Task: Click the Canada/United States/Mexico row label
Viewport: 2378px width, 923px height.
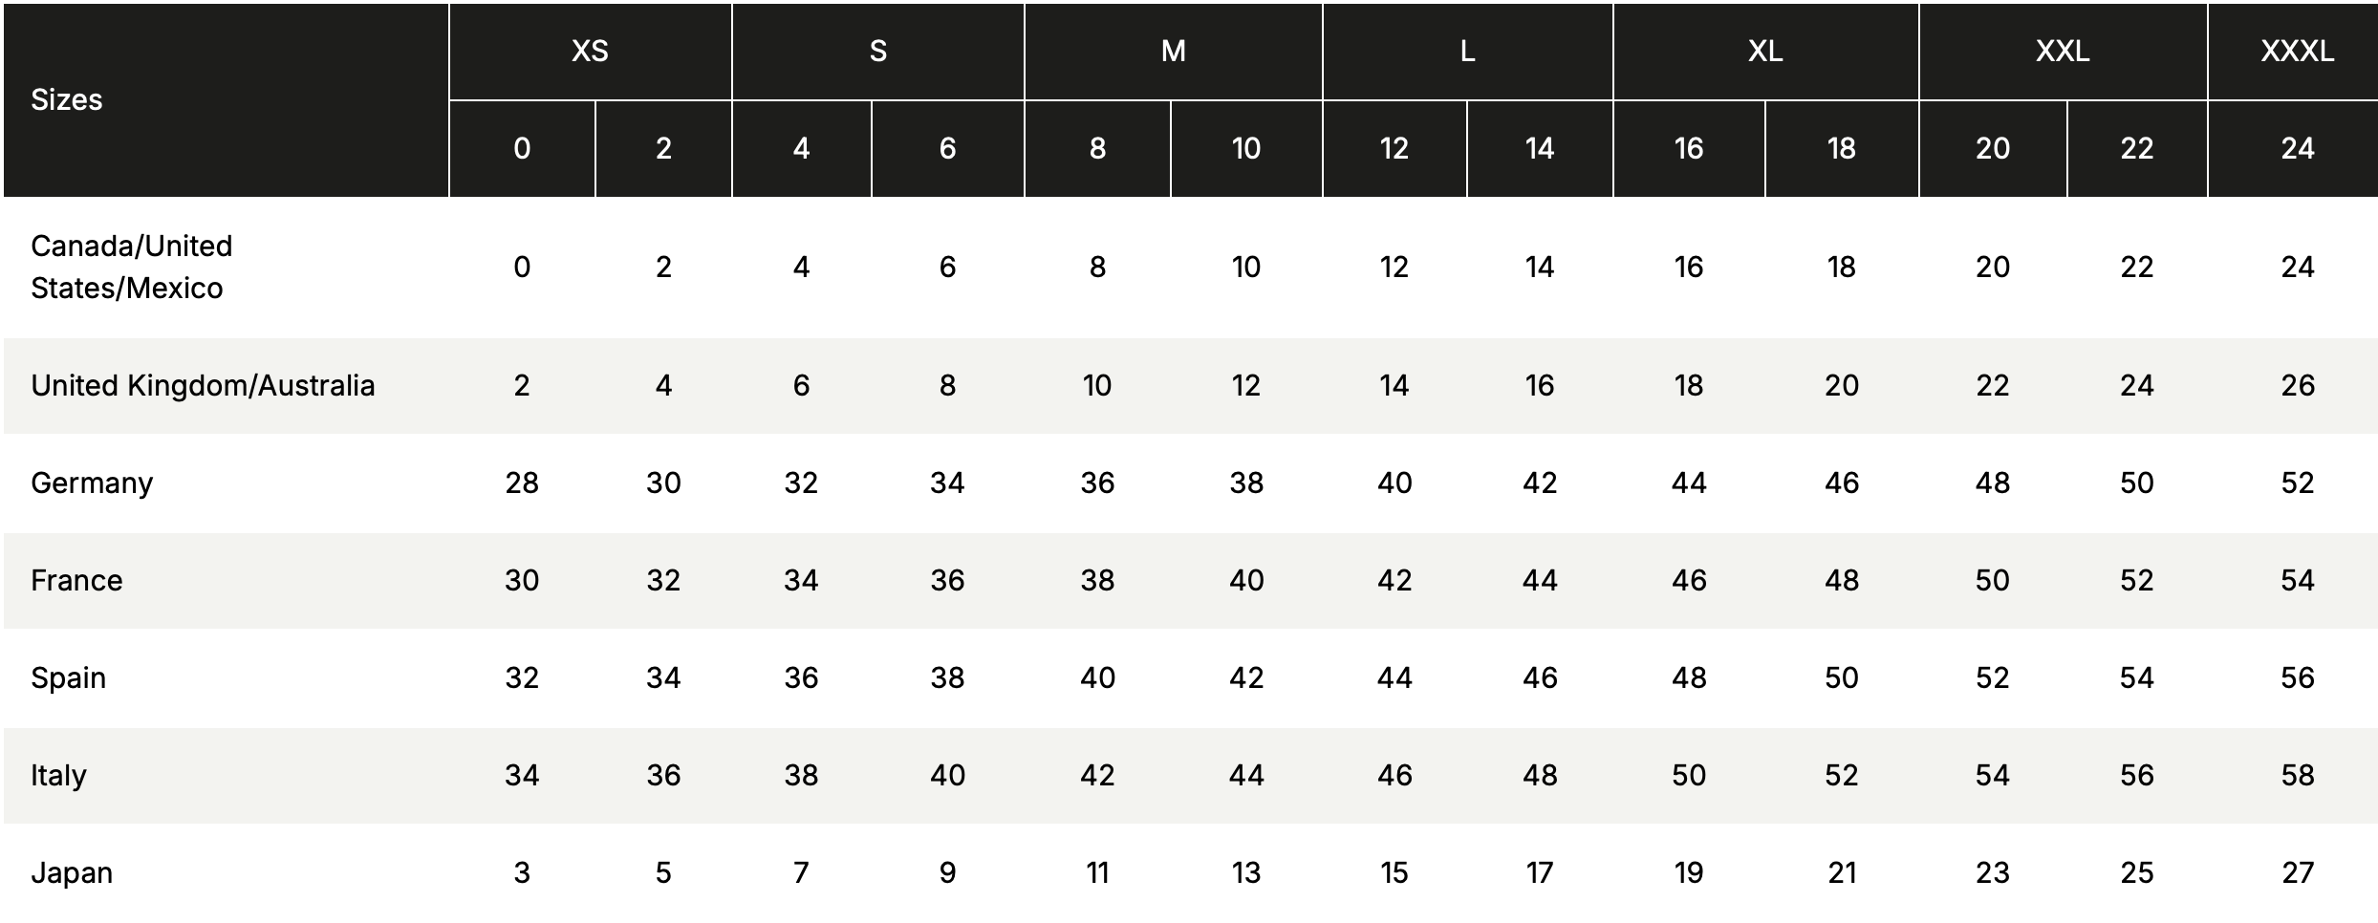Action: pos(132,267)
